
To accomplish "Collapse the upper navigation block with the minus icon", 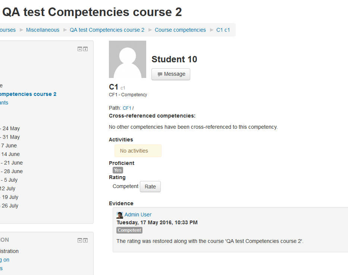I will click(x=80, y=49).
